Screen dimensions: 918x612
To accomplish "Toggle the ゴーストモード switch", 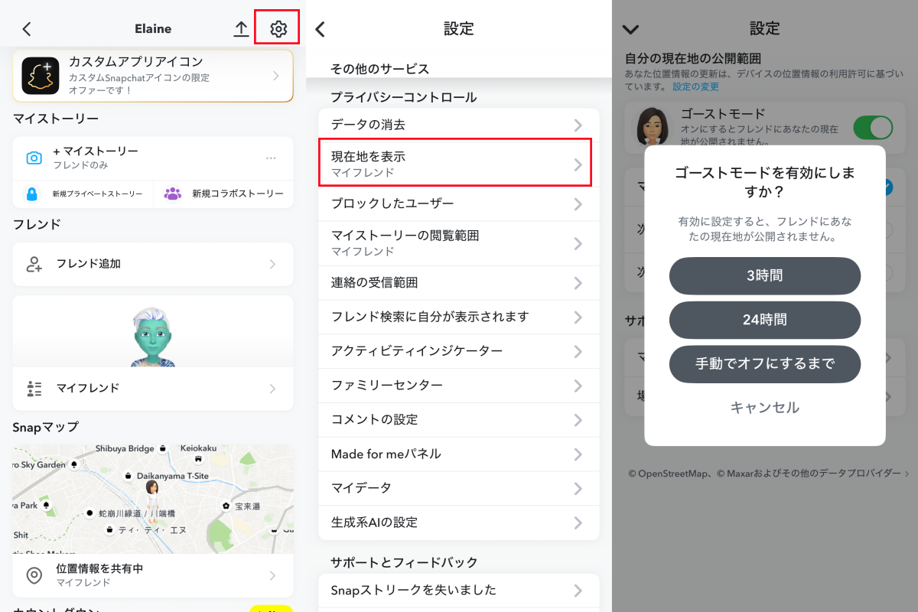I will (x=873, y=127).
